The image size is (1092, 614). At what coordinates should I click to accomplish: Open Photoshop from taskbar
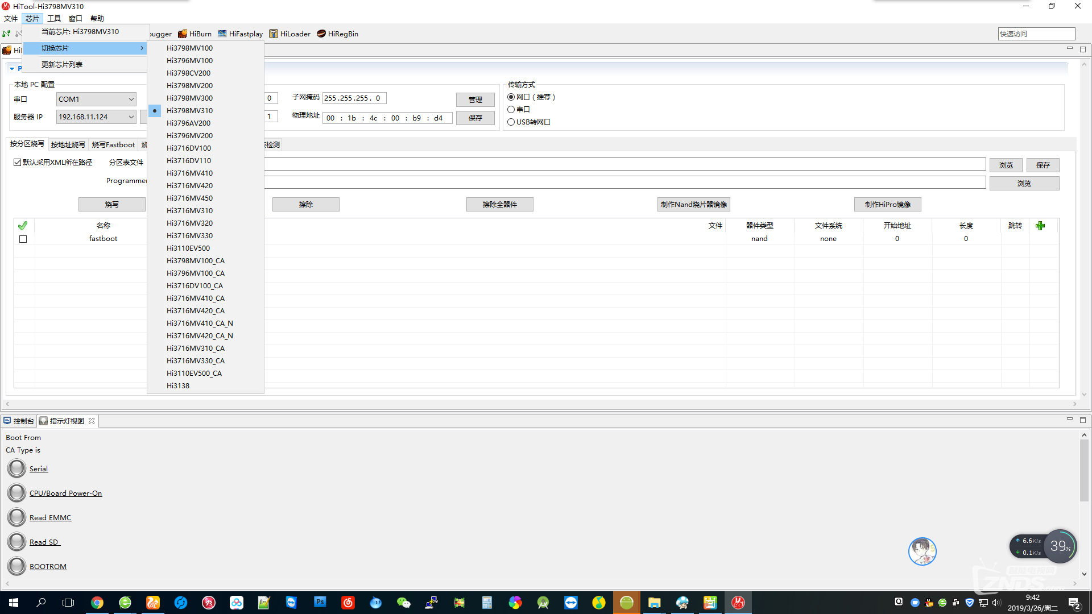[320, 603]
